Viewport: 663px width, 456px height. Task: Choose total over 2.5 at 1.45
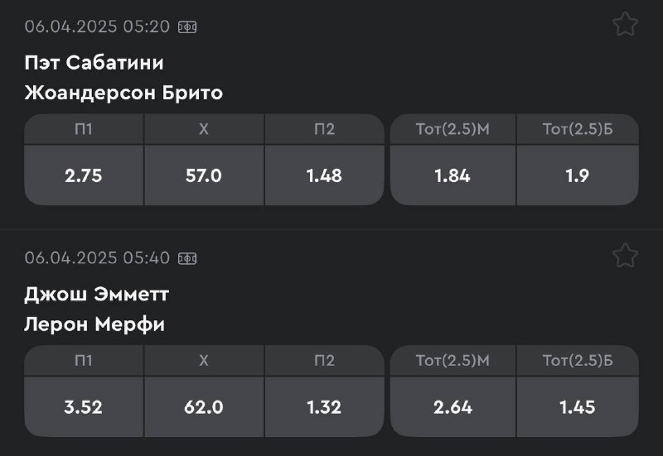point(578,407)
